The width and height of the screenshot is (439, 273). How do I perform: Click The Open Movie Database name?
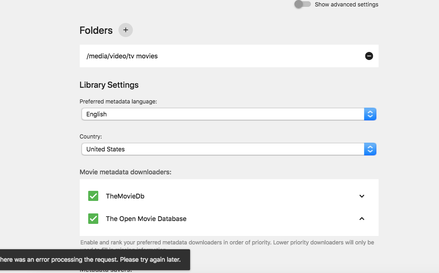[146, 219]
